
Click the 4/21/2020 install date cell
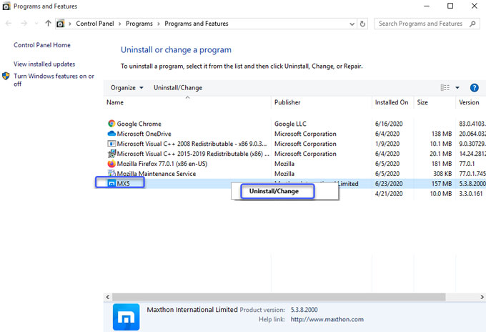pos(389,194)
